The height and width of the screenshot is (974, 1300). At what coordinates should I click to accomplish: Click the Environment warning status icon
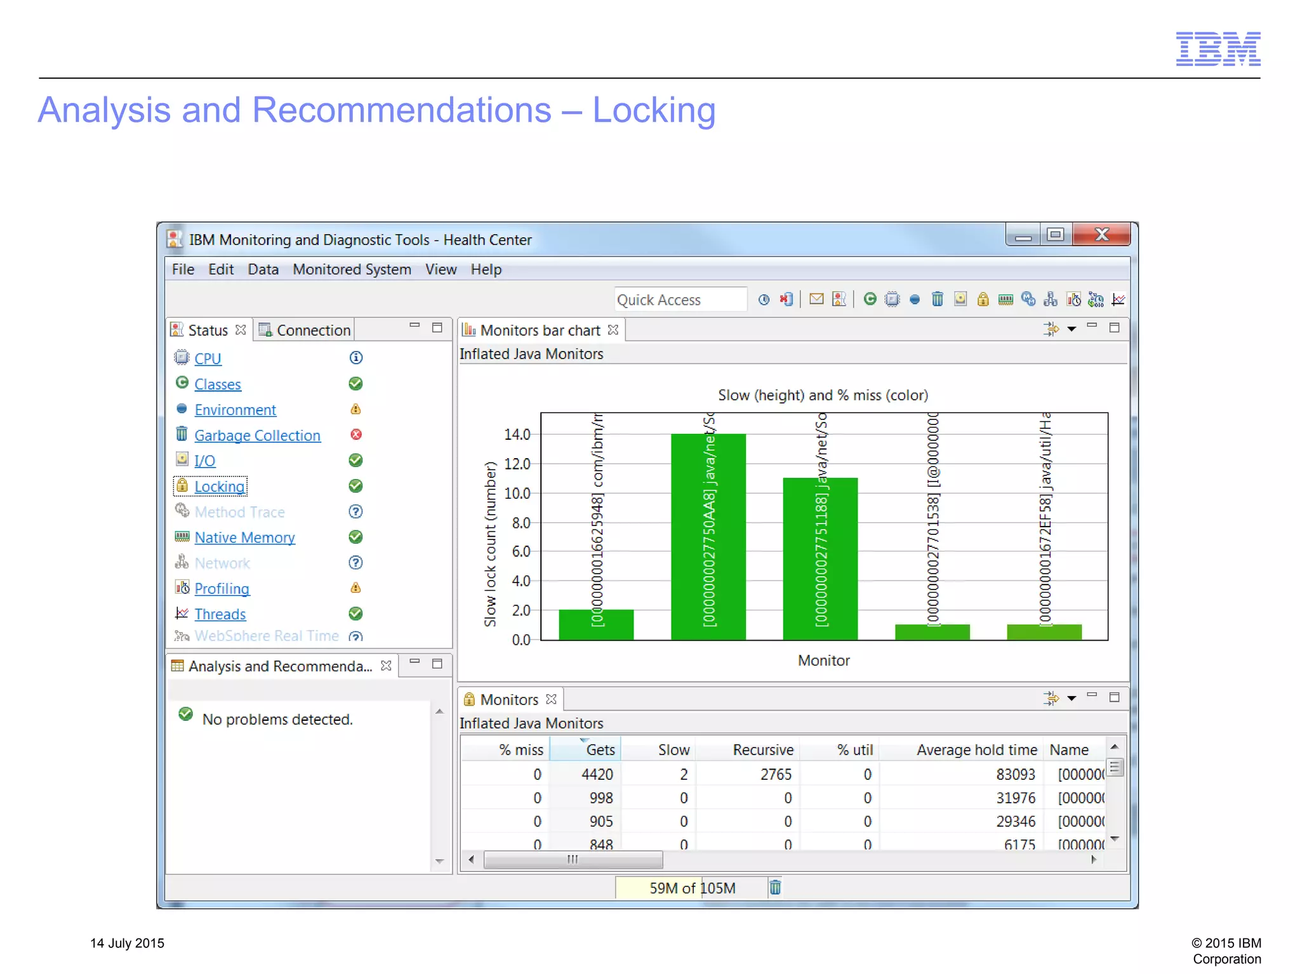(355, 409)
